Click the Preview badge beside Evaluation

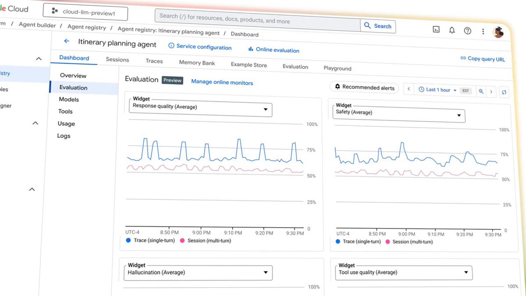172,80
